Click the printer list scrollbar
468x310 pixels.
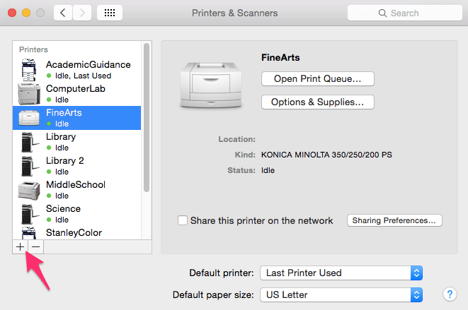[147, 117]
